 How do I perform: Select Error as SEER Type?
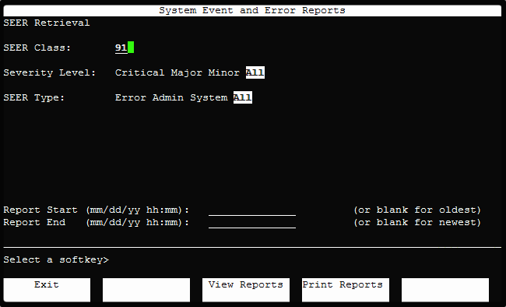[x=130, y=97]
